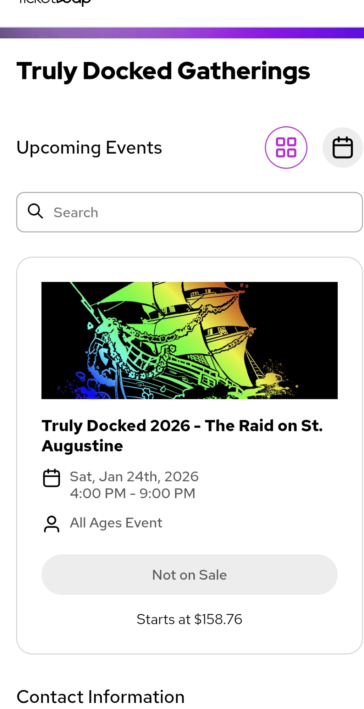This screenshot has height=709, width=364.
Task: Click the magnifying glass search icon
Action: click(x=35, y=211)
